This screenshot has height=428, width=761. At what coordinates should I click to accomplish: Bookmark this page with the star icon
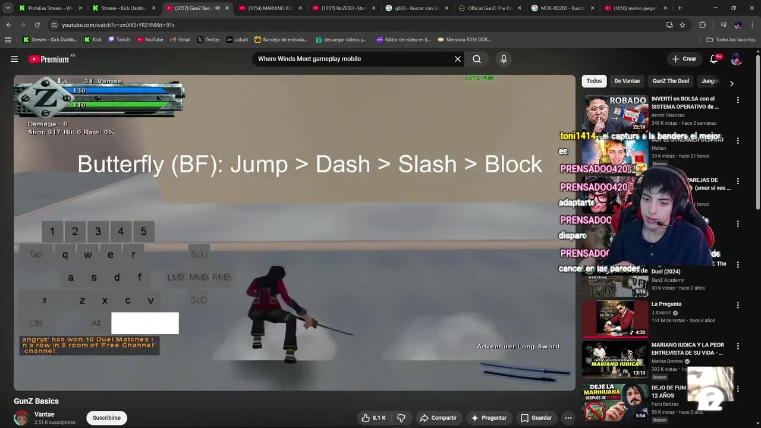tap(683, 25)
